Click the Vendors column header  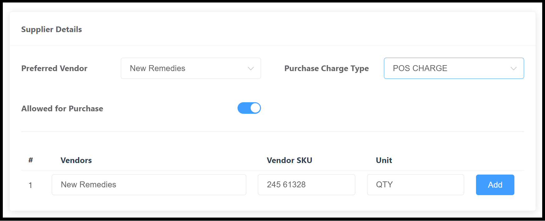point(76,160)
